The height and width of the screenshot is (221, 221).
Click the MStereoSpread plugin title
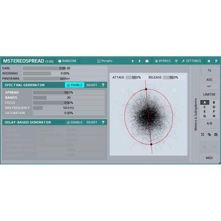tap(23, 61)
